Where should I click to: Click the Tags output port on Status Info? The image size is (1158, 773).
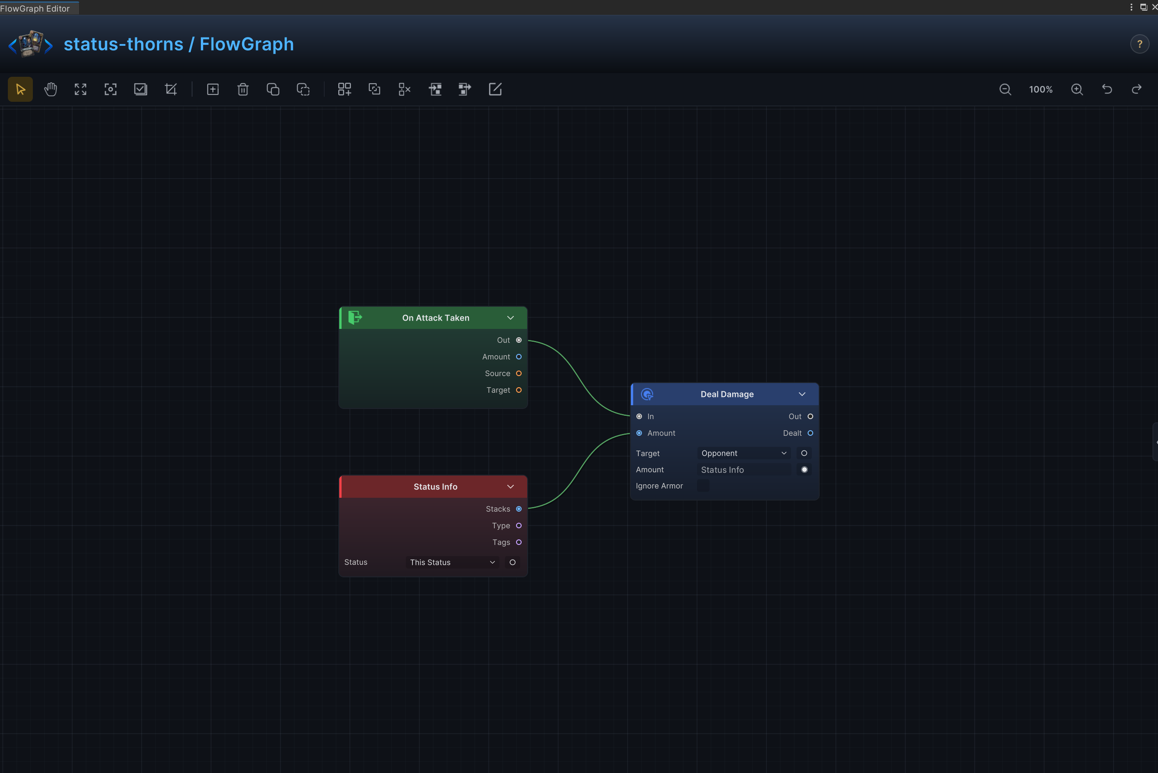(x=519, y=542)
